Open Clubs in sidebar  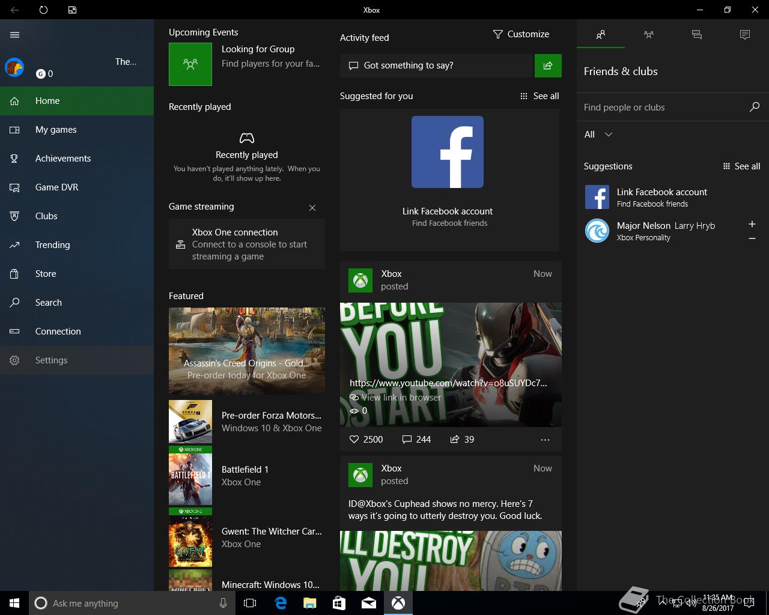[77, 216]
